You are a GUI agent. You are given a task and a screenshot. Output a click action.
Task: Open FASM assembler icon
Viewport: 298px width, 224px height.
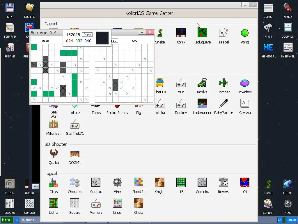tap(268, 30)
